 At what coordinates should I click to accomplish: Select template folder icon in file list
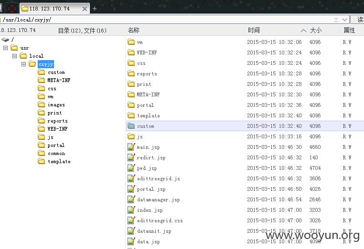pyautogui.click(x=131, y=115)
